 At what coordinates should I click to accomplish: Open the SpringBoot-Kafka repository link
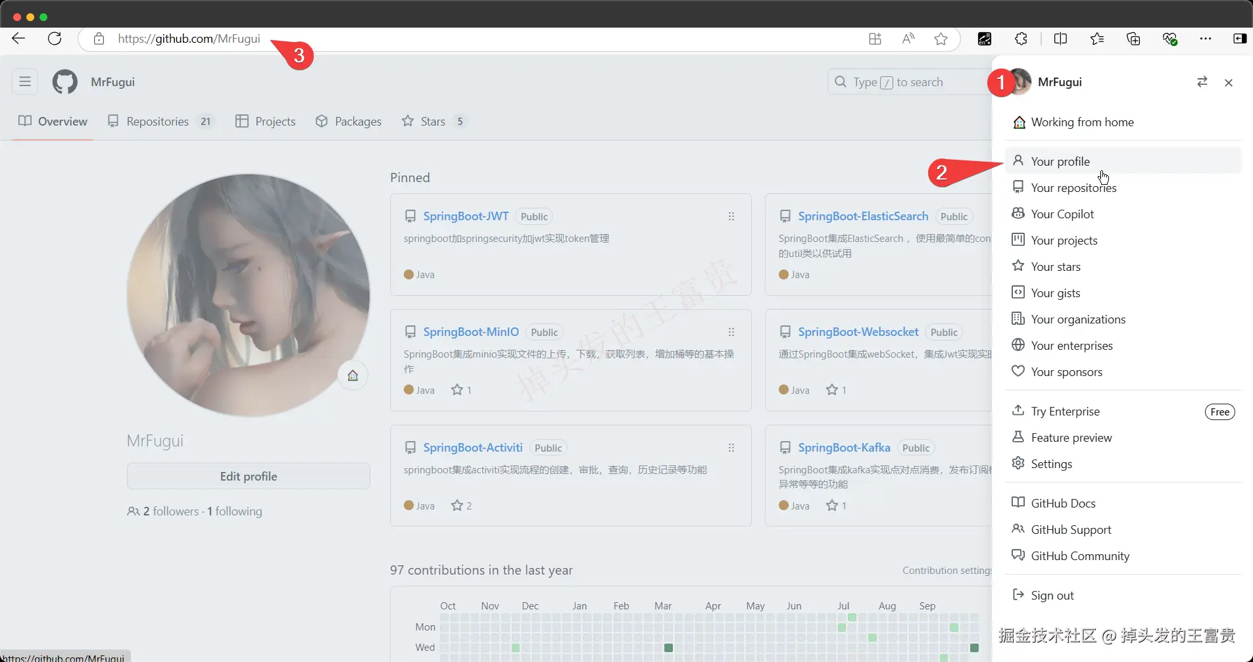(844, 448)
